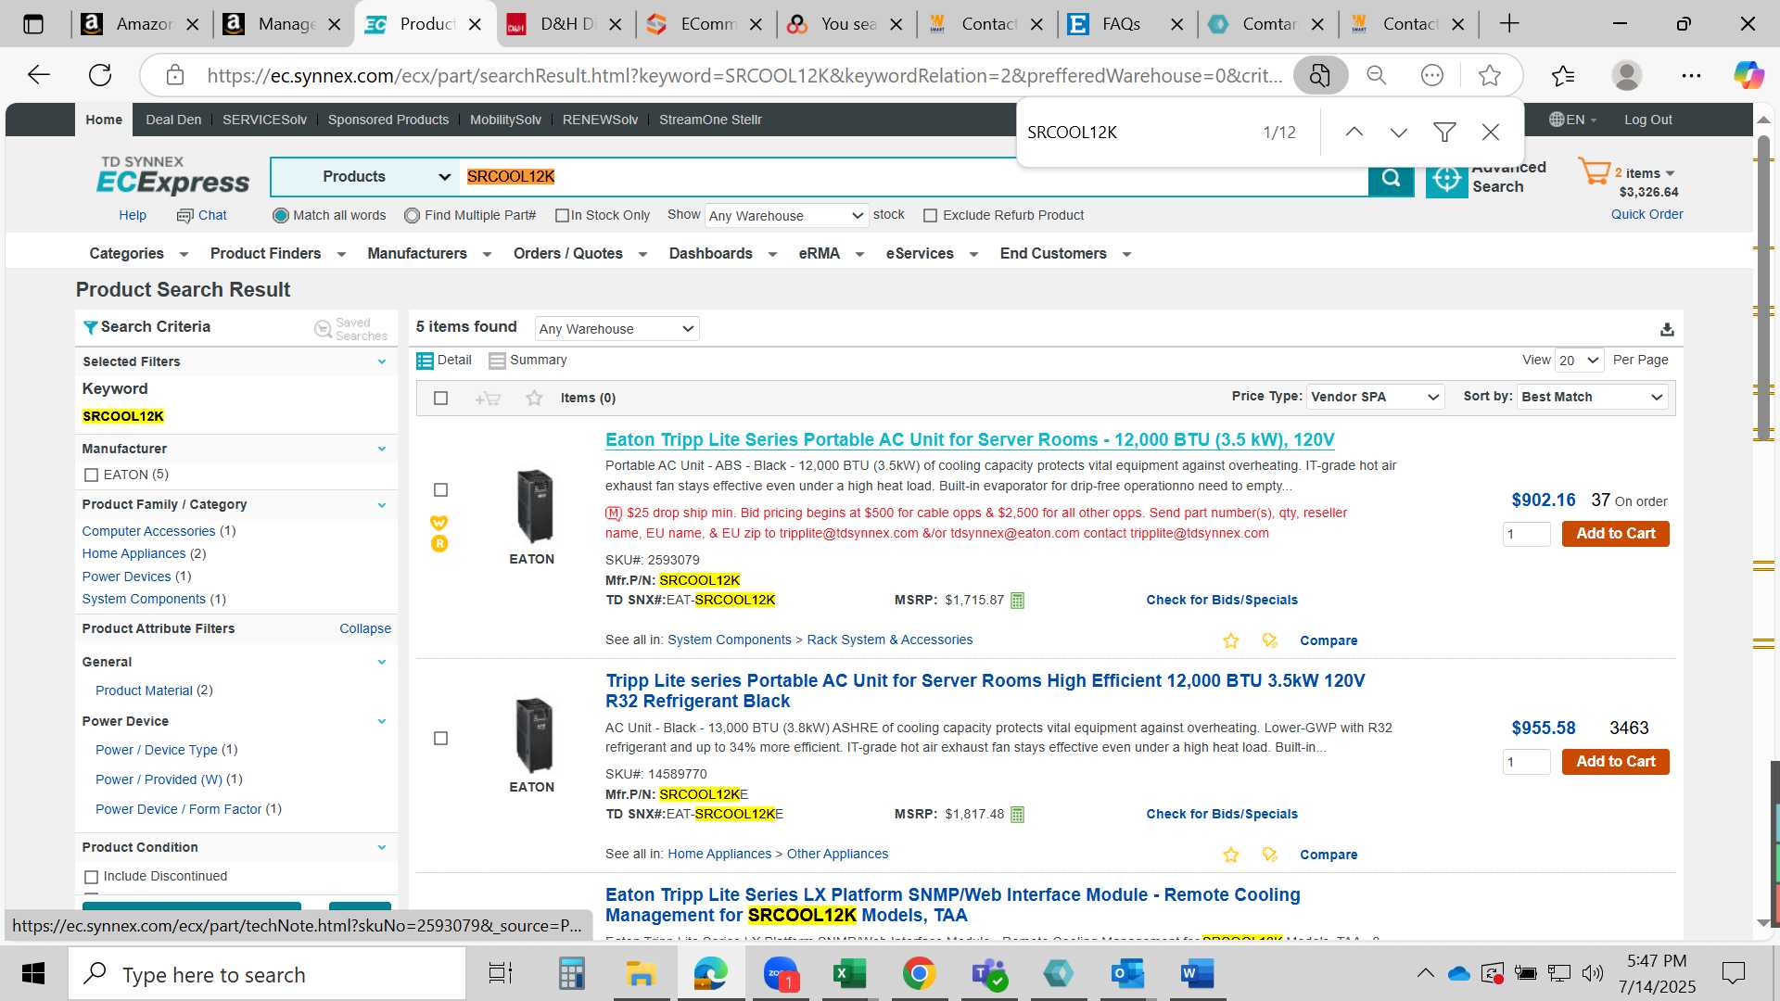The image size is (1780, 1001).
Task: Open MSRP calculator icon for SRCOOL12K
Action: (x=1017, y=601)
